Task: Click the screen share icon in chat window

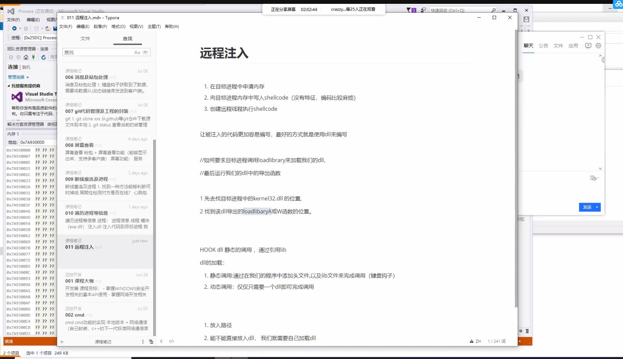Action: tap(588, 46)
